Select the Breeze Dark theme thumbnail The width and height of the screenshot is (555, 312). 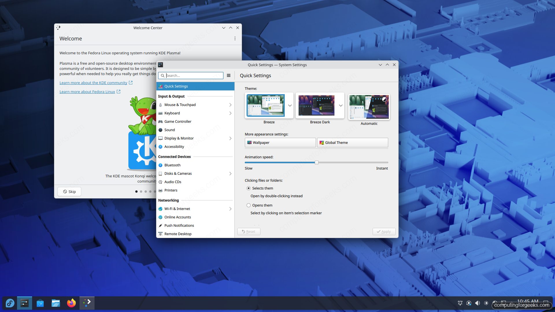click(317, 105)
